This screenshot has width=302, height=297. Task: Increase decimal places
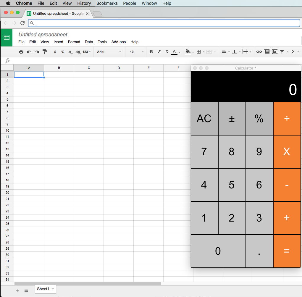pos(78,52)
